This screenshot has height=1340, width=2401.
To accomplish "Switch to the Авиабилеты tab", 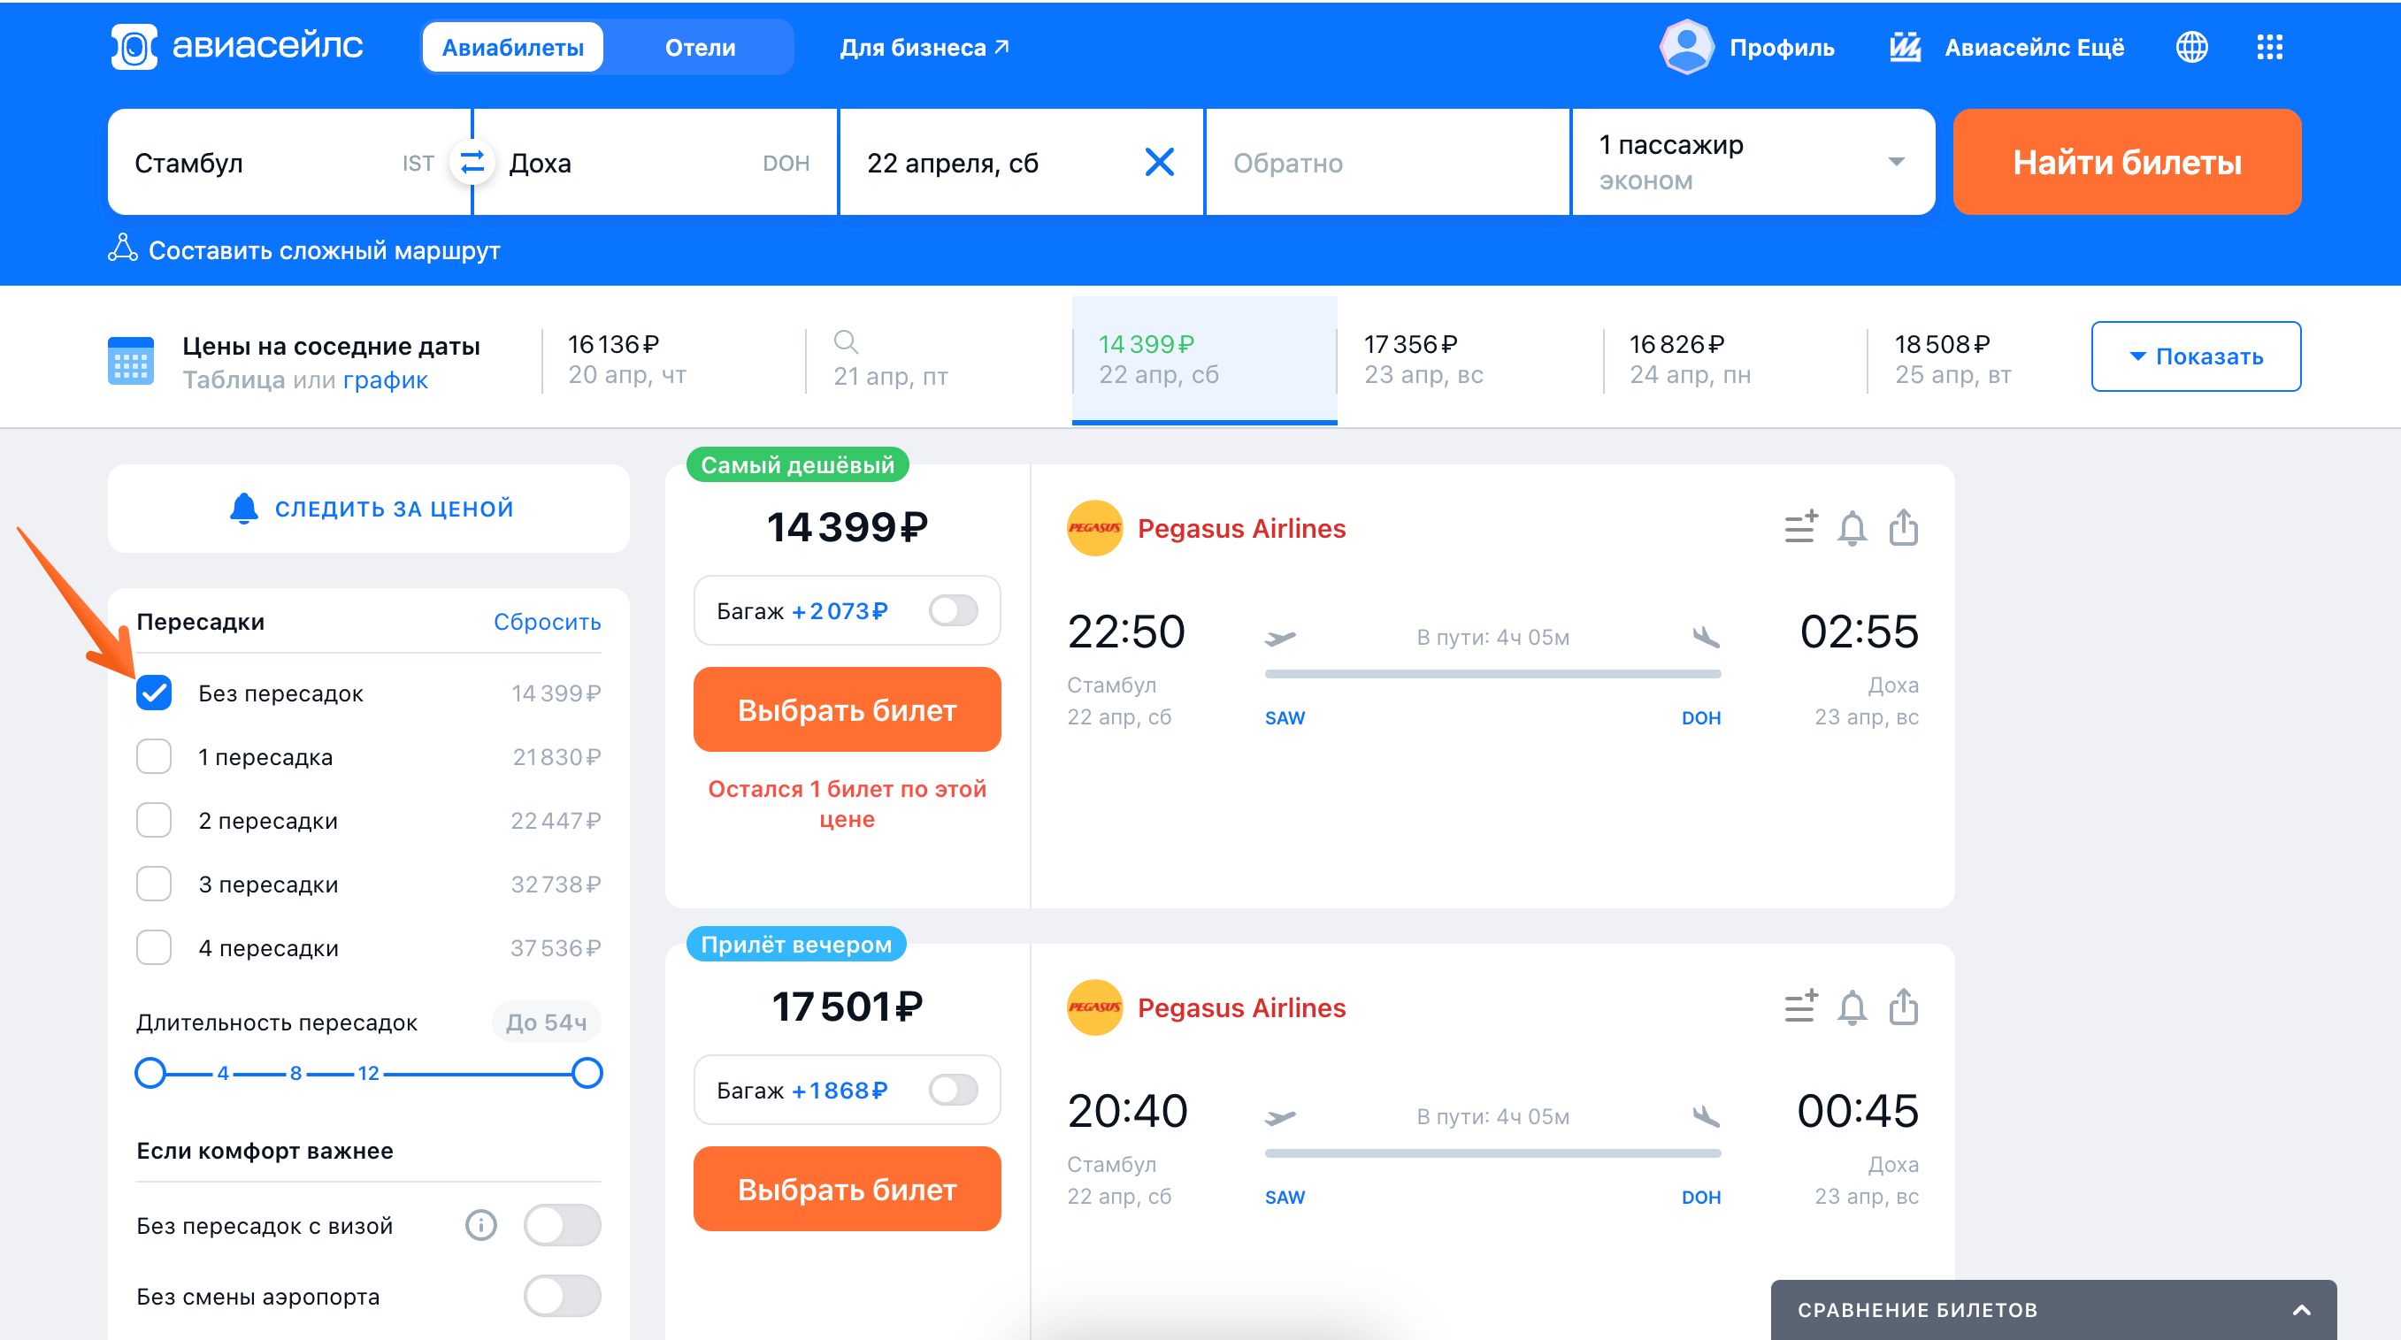I will pos(512,47).
